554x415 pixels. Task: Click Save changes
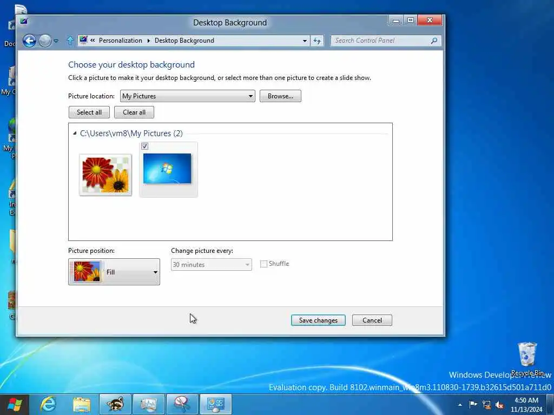[318, 320]
